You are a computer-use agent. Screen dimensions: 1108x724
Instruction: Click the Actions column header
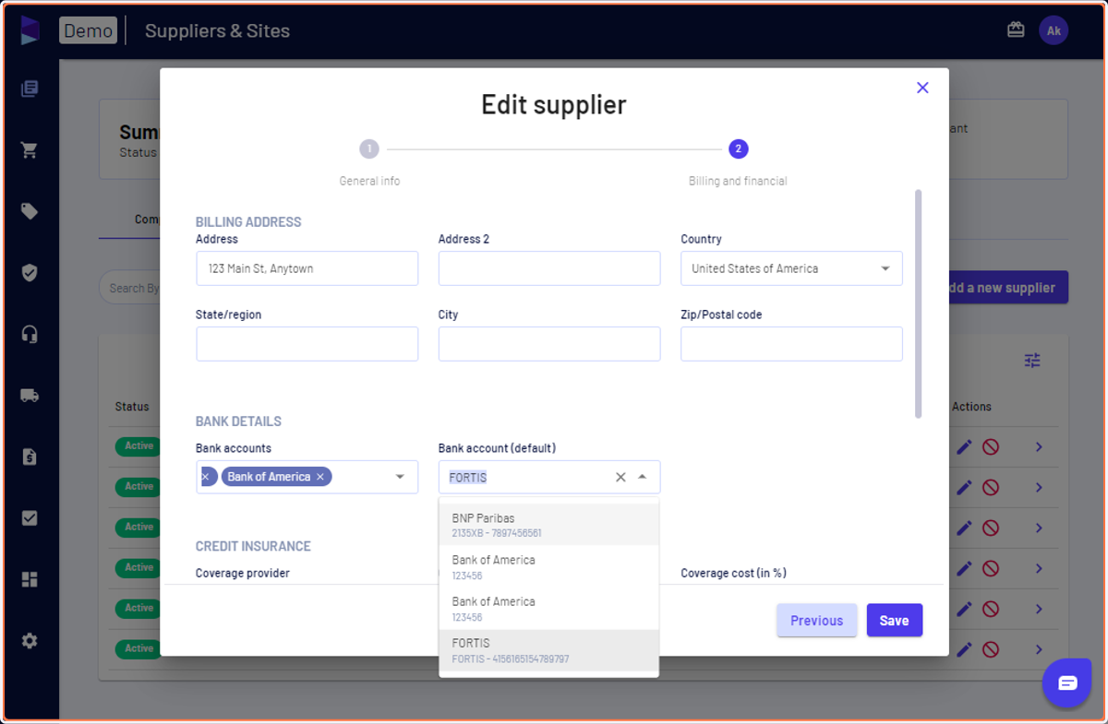971,407
